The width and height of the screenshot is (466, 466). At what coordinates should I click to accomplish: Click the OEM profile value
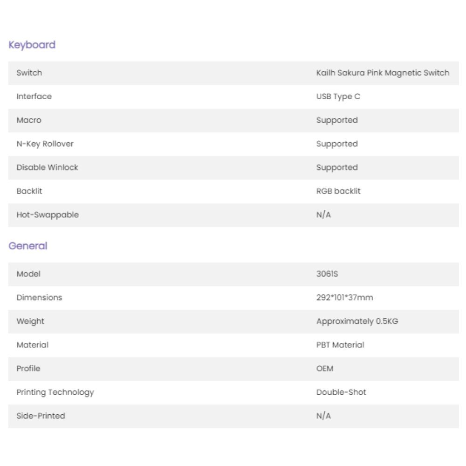325,369
